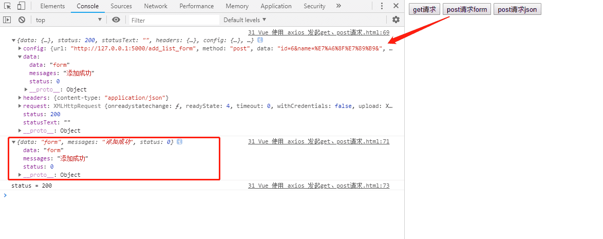
Task: Click the console prompt input line
Action: (202, 195)
